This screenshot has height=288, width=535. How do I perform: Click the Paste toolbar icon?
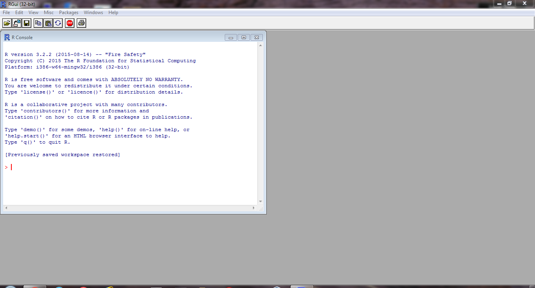(48, 23)
